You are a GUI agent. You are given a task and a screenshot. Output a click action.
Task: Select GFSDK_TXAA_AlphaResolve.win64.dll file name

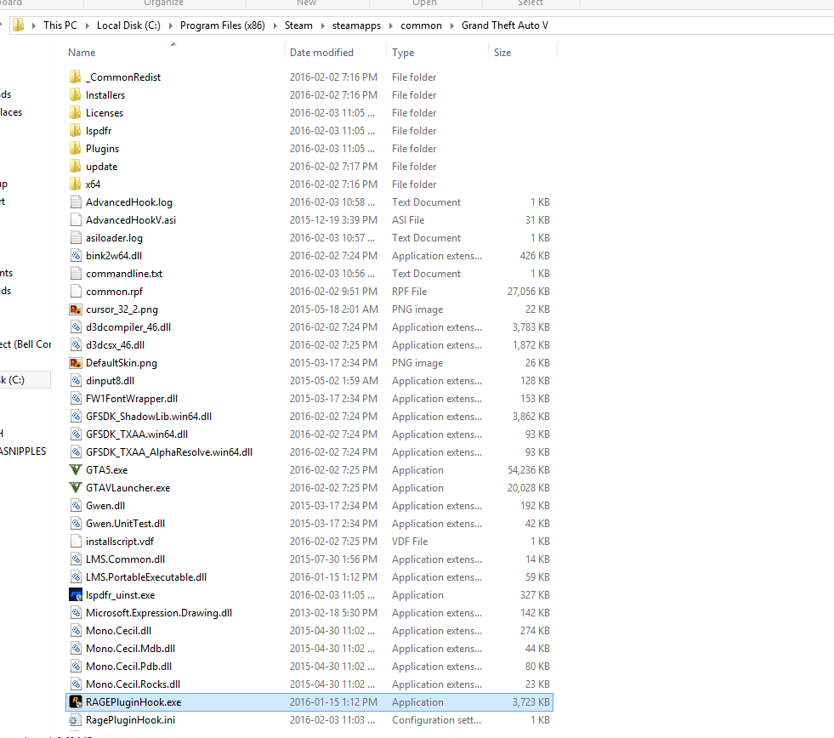(x=169, y=452)
